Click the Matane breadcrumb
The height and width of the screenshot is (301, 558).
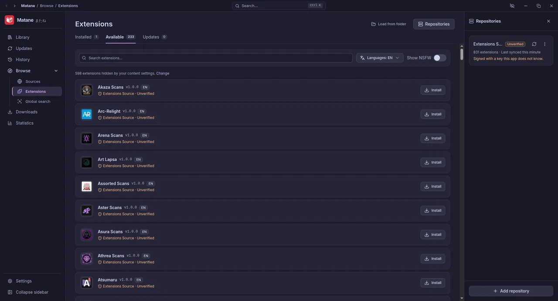coord(28,6)
